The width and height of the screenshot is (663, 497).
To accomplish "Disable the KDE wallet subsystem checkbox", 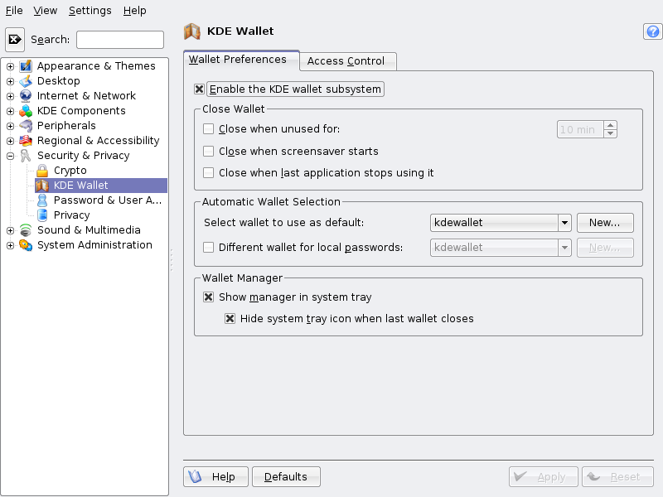I will (x=199, y=89).
